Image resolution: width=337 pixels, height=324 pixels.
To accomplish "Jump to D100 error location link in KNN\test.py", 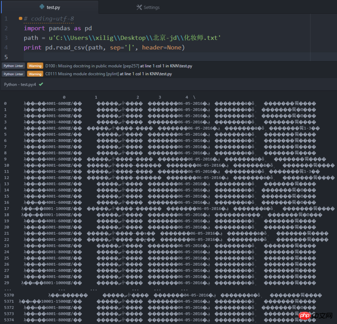I will coord(166,66).
